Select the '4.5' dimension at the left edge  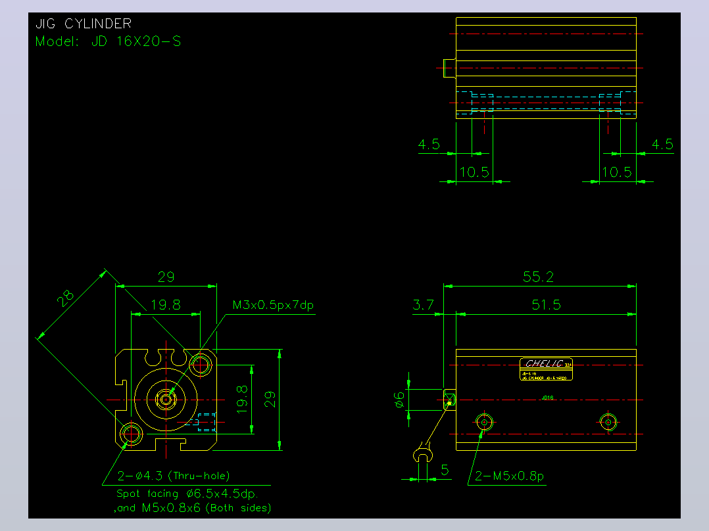429,144
